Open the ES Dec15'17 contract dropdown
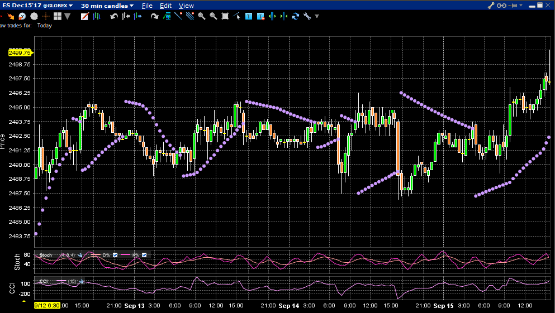The image size is (555, 313). click(x=37, y=5)
